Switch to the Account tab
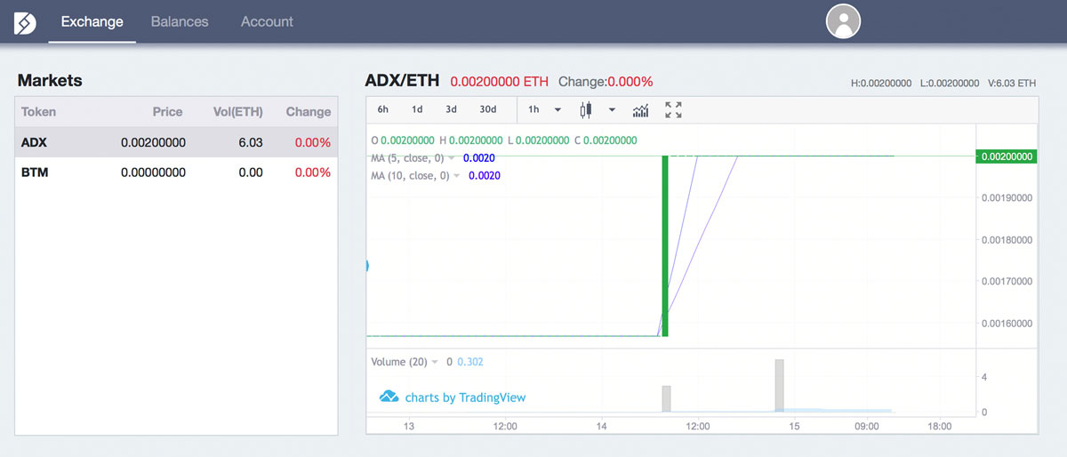The width and height of the screenshot is (1067, 457). 267,21
